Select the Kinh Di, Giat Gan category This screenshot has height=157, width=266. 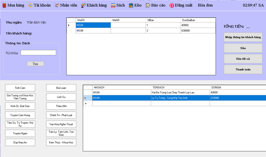pyautogui.click(x=20, y=106)
